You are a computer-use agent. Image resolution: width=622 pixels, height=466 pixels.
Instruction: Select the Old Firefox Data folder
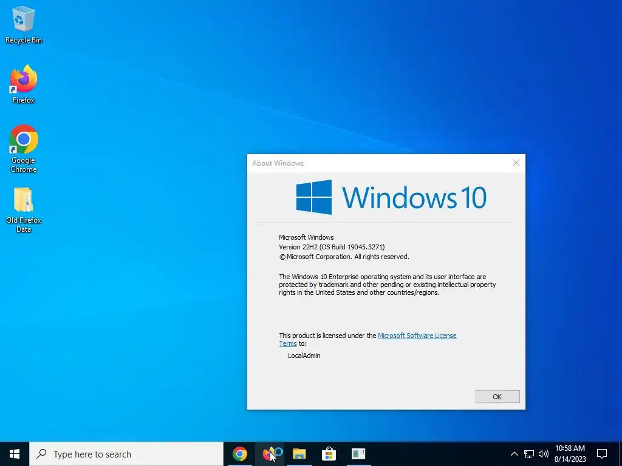tap(24, 209)
